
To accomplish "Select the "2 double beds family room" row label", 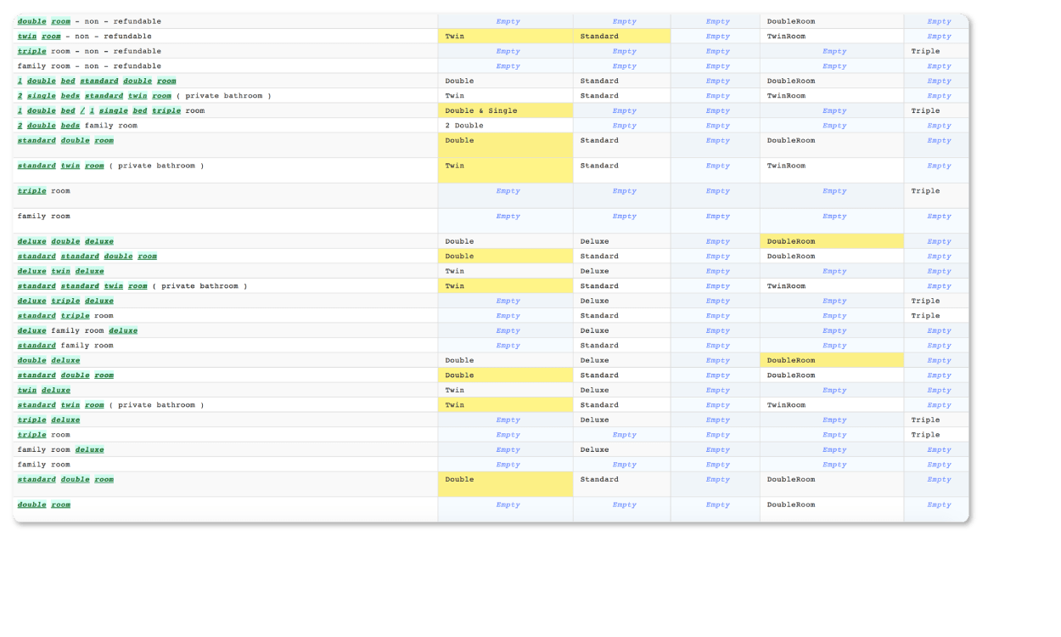I will (77, 126).
